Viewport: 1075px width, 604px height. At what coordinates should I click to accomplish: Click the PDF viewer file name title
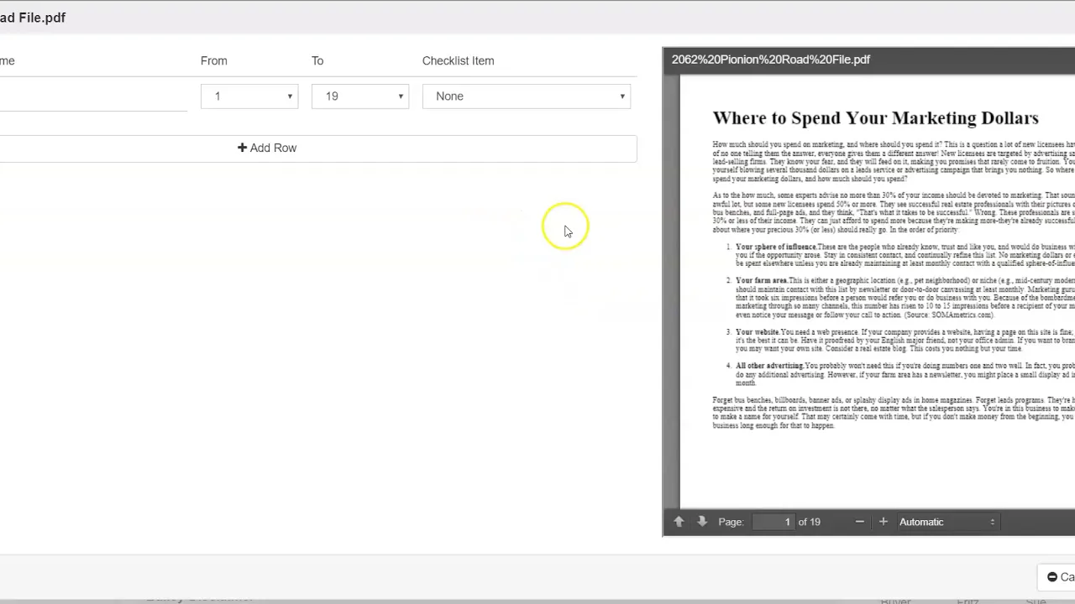[771, 60]
